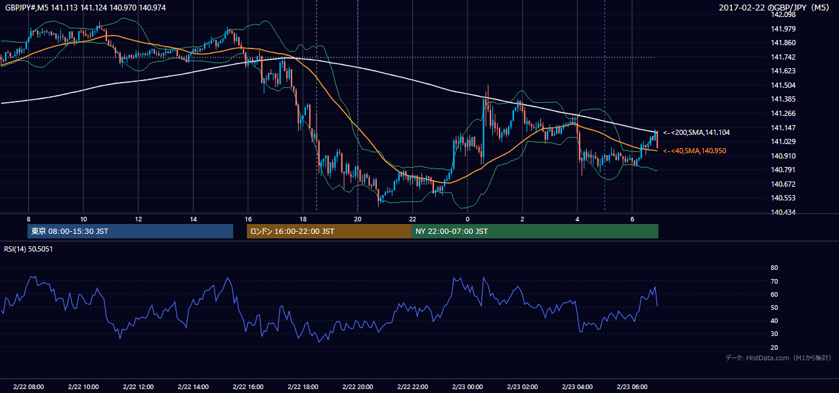Click price axis label 141.742
The height and width of the screenshot is (393, 839).
pyautogui.click(x=784, y=57)
